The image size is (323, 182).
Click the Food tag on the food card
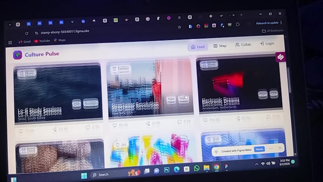coord(28,150)
